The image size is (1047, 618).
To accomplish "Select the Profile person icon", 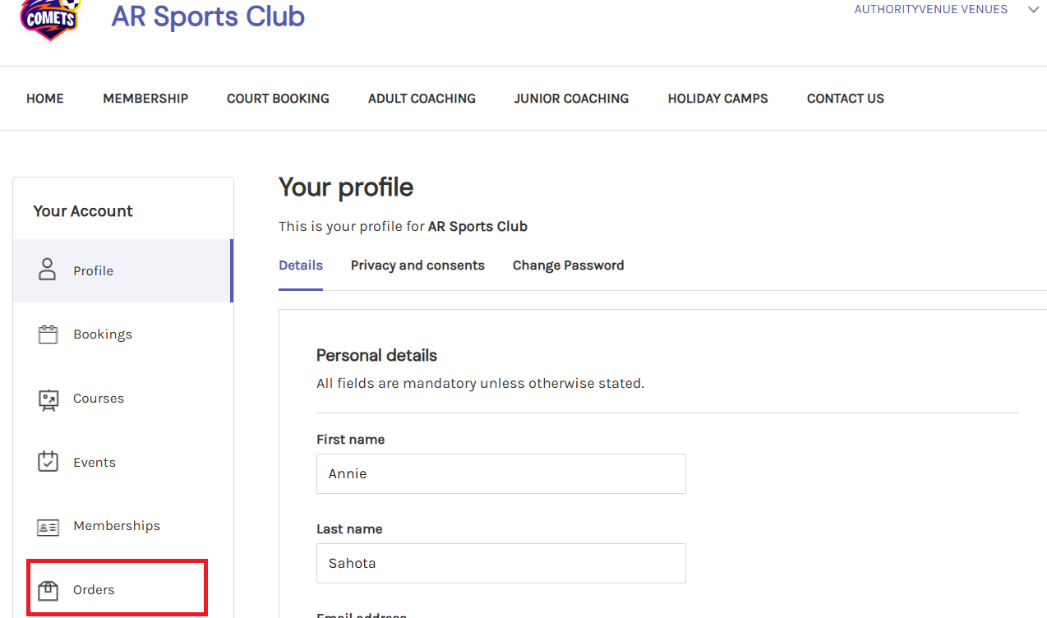I will pos(48,270).
